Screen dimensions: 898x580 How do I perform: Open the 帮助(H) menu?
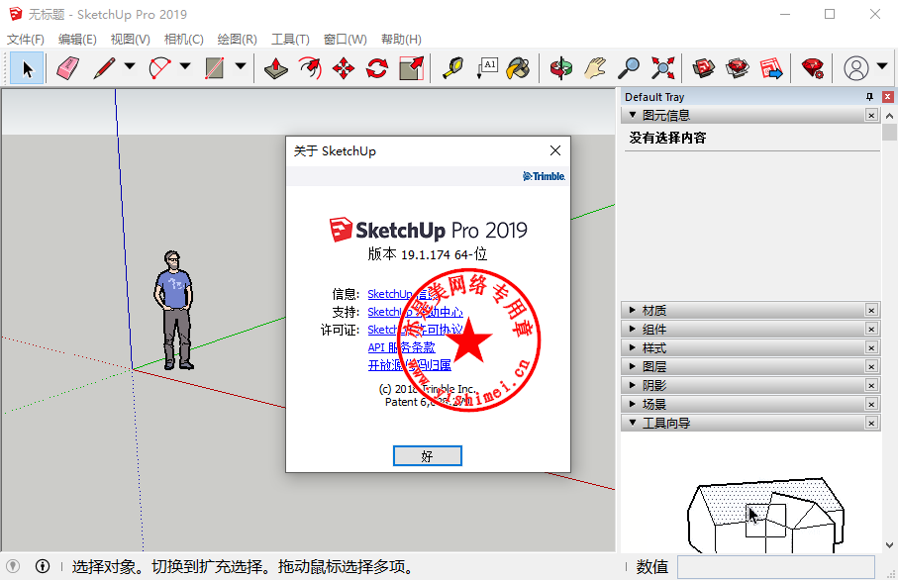(401, 39)
